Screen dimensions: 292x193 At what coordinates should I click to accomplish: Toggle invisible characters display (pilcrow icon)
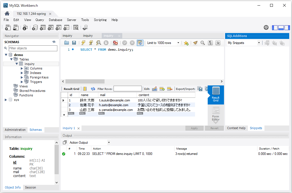(210, 43)
